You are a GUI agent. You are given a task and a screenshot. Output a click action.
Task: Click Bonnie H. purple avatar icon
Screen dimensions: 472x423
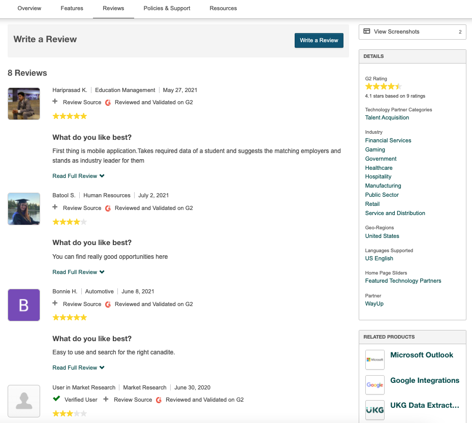point(24,305)
